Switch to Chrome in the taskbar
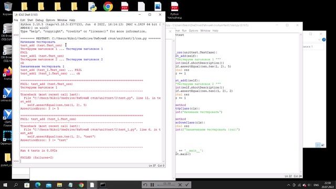 pos(81,185)
